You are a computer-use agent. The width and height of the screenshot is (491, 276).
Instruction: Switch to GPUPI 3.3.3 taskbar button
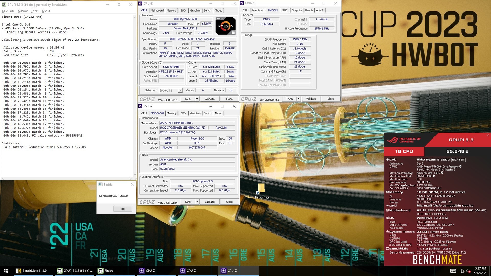pyautogui.click(x=75, y=271)
